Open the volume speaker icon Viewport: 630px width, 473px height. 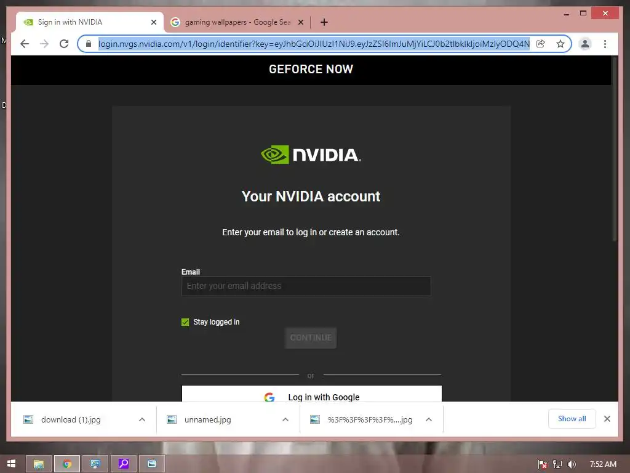pos(572,464)
